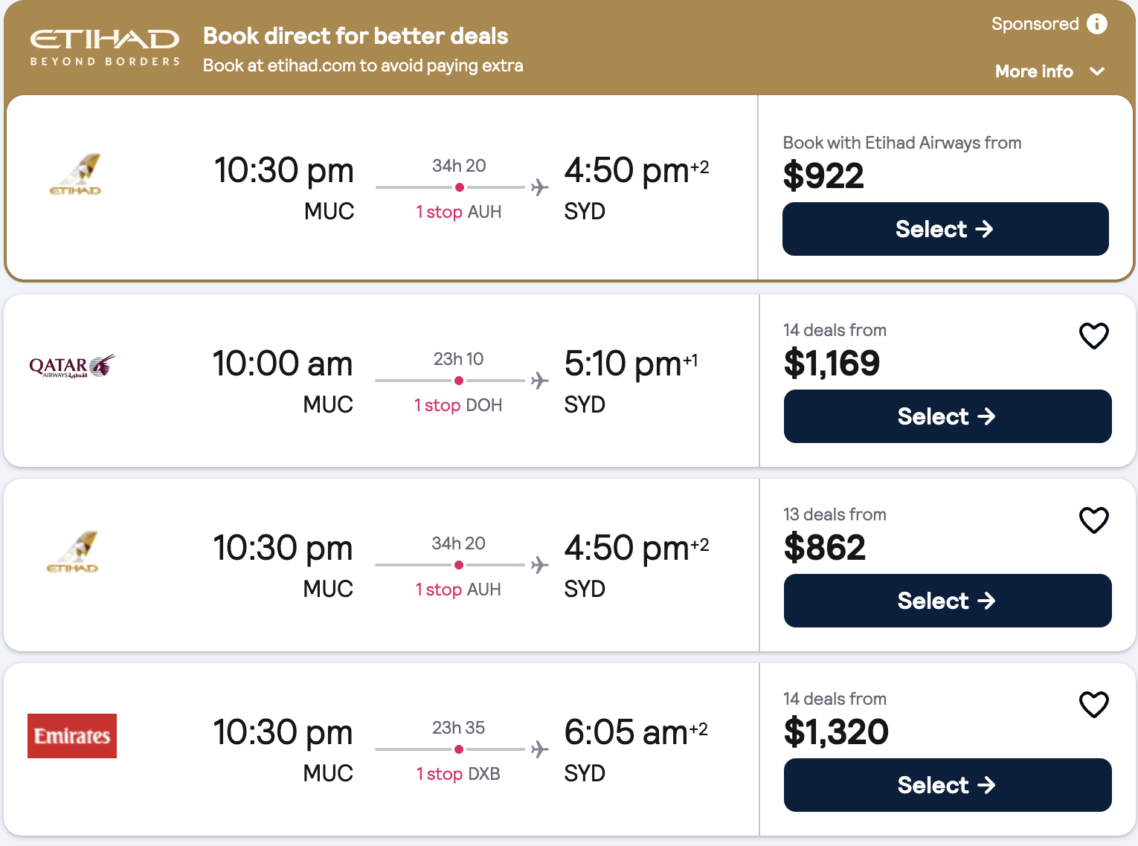This screenshot has width=1138, height=846.
Task: Select the sponsored $922 Etihad flight
Action: [x=945, y=229]
